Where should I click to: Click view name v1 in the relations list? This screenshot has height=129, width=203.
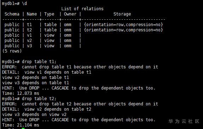pos(29,35)
